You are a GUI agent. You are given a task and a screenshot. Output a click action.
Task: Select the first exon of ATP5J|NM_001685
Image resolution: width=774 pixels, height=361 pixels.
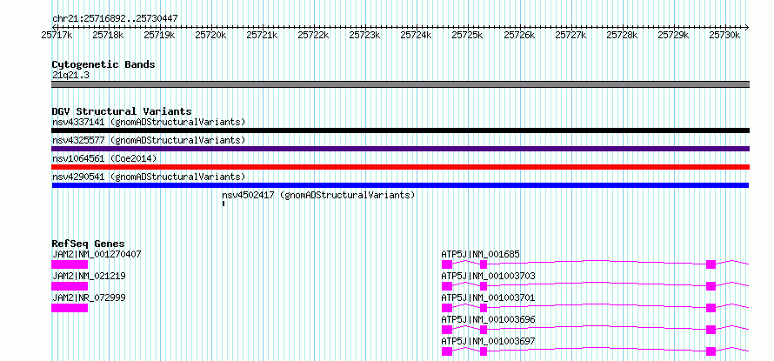pos(447,264)
